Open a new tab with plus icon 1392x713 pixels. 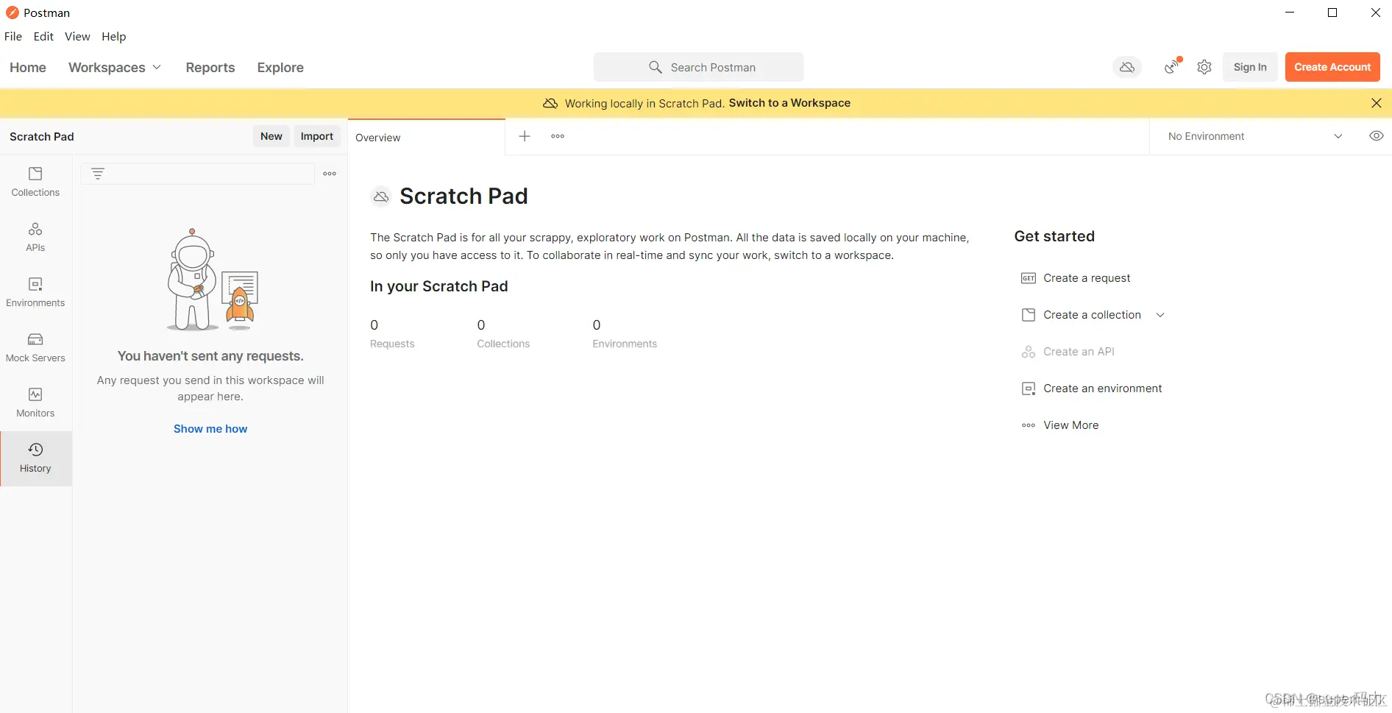[525, 136]
